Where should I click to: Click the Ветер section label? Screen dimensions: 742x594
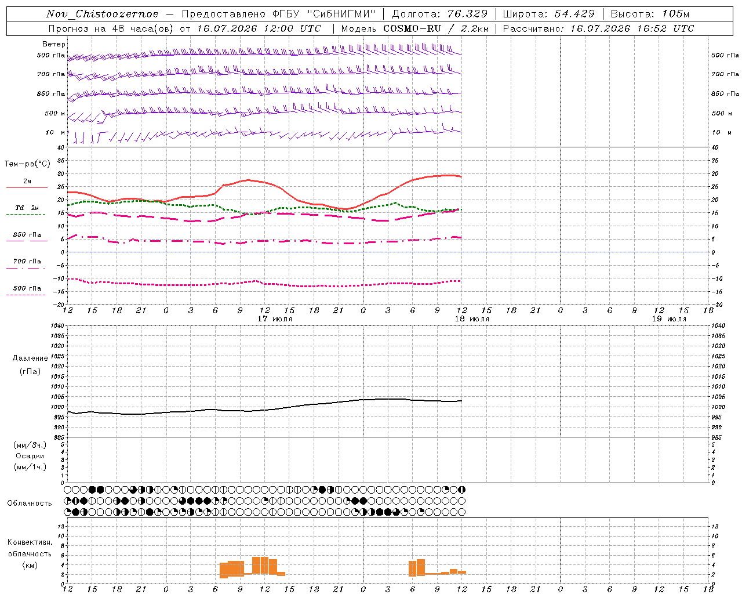click(54, 44)
